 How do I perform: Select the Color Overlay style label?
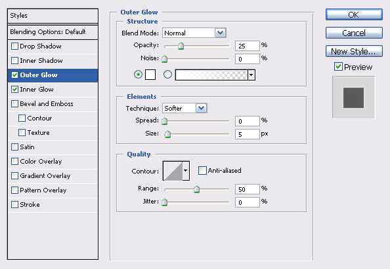41,161
